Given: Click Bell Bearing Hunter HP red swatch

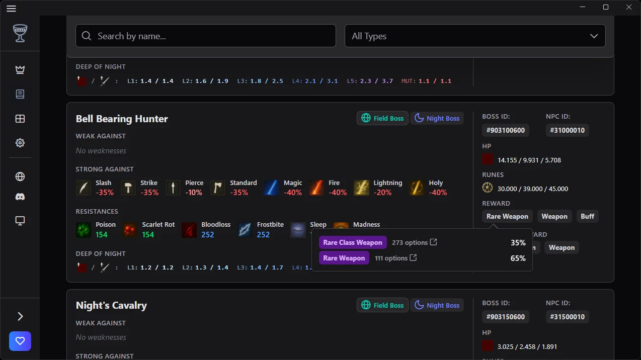Looking at the screenshot, I should pos(488,159).
